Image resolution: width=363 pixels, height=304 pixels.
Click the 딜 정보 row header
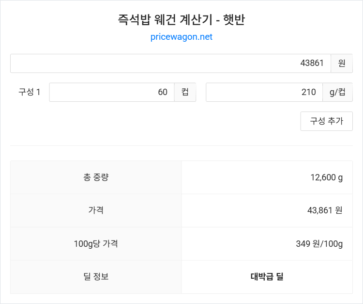[96, 277]
